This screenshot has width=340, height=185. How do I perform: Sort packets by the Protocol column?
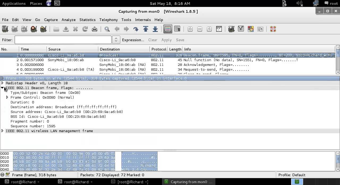[159, 49]
